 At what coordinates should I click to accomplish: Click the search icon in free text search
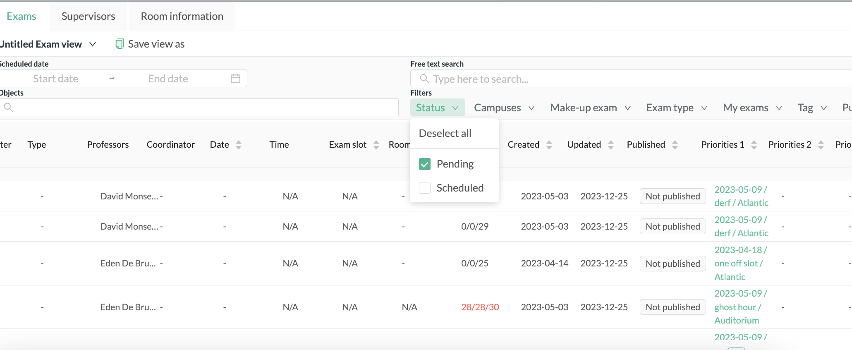click(424, 79)
